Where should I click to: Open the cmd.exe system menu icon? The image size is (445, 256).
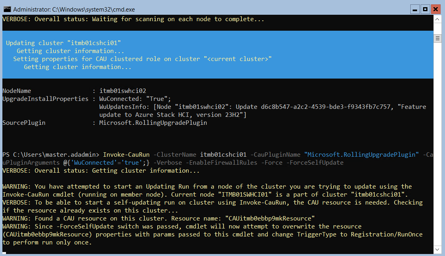pos(7,9)
